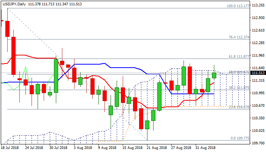
Task: Select the 109.700 price axis label
Action: click(x=258, y=143)
